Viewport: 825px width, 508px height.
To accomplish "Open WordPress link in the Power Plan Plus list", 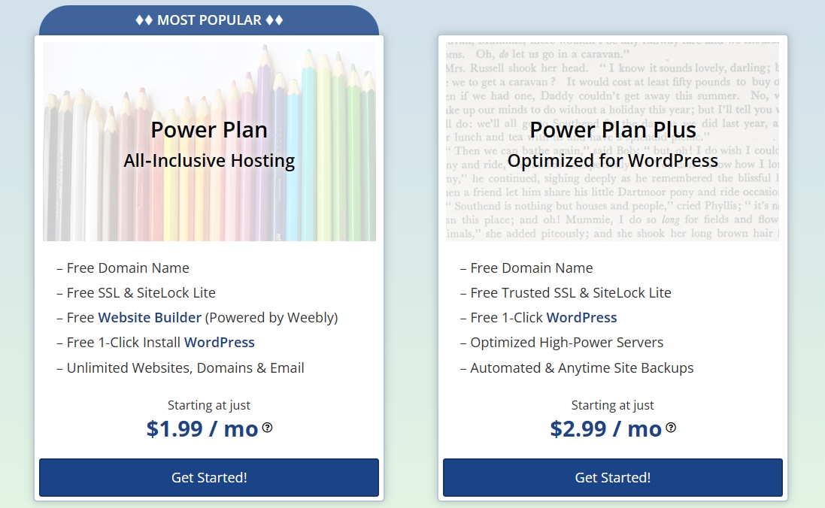I will [x=581, y=317].
